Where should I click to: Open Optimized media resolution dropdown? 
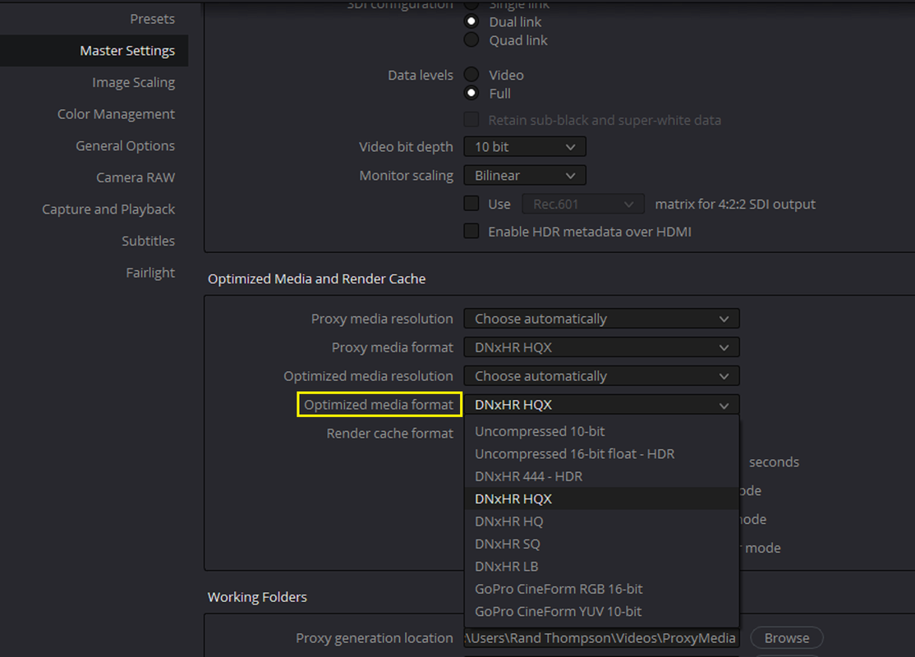click(x=601, y=376)
